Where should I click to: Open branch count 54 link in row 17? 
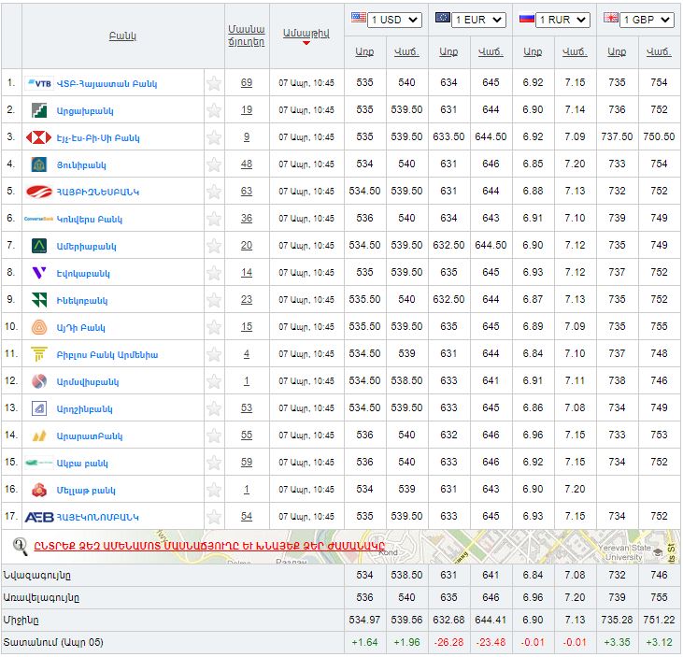coord(247,516)
